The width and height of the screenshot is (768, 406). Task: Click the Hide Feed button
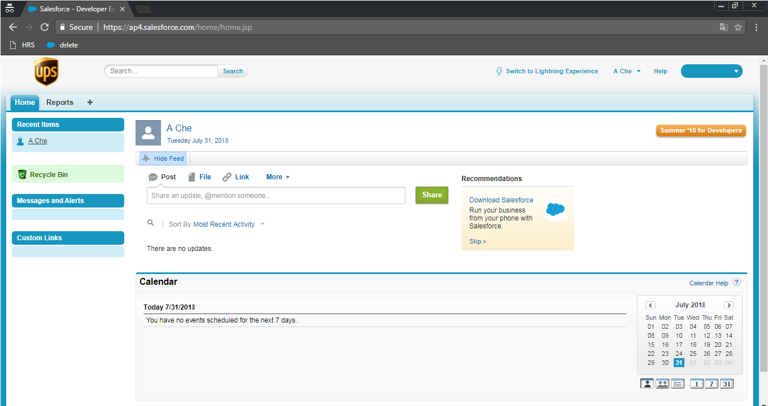(x=163, y=158)
